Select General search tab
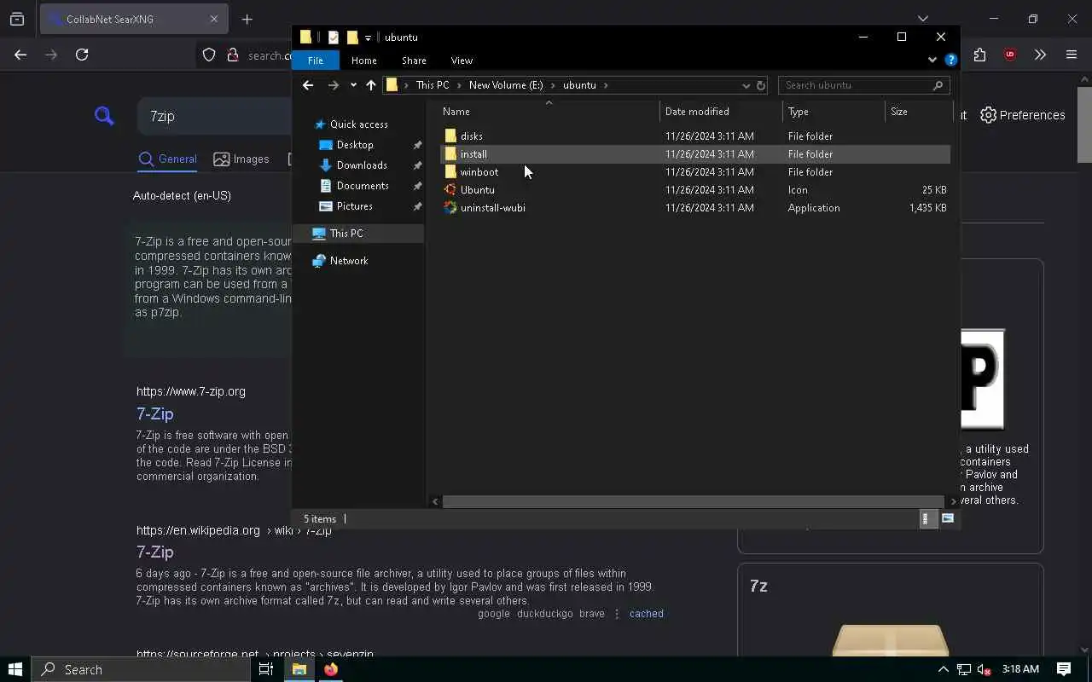1092x682 pixels. pos(168,159)
